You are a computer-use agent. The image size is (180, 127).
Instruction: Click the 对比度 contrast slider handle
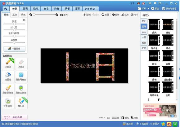point(14,30)
